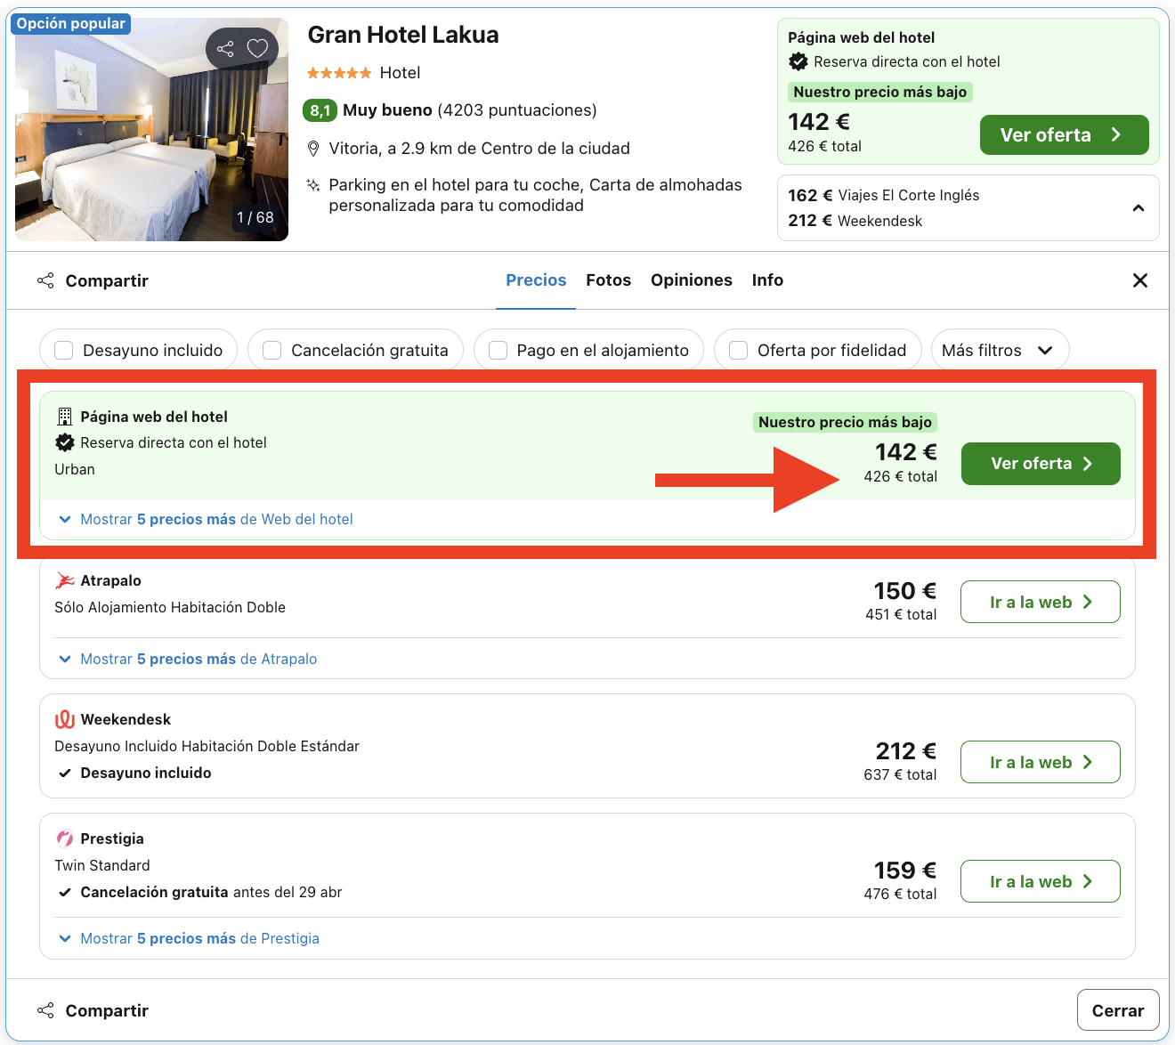The image size is (1175, 1045).
Task: Click the share icon next to top Compartir
Action: tap(45, 280)
